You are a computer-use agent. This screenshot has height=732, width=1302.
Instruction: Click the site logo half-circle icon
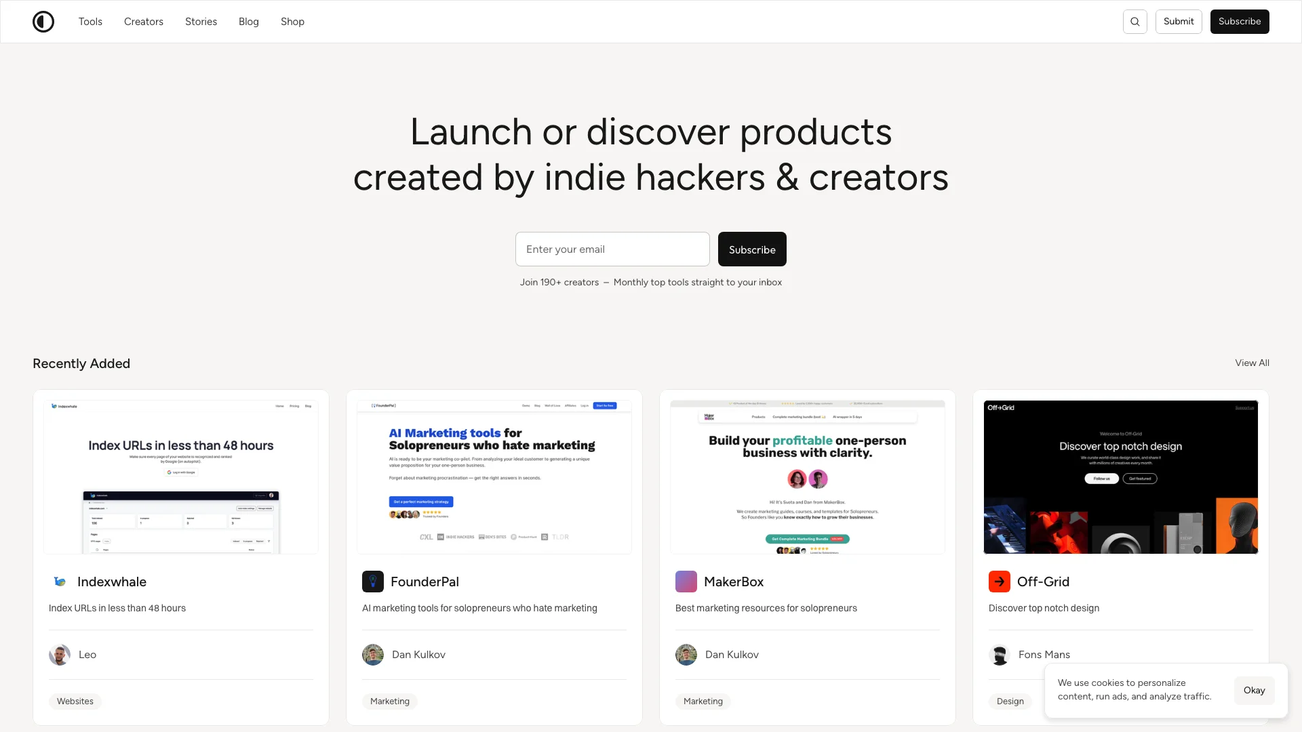(43, 22)
